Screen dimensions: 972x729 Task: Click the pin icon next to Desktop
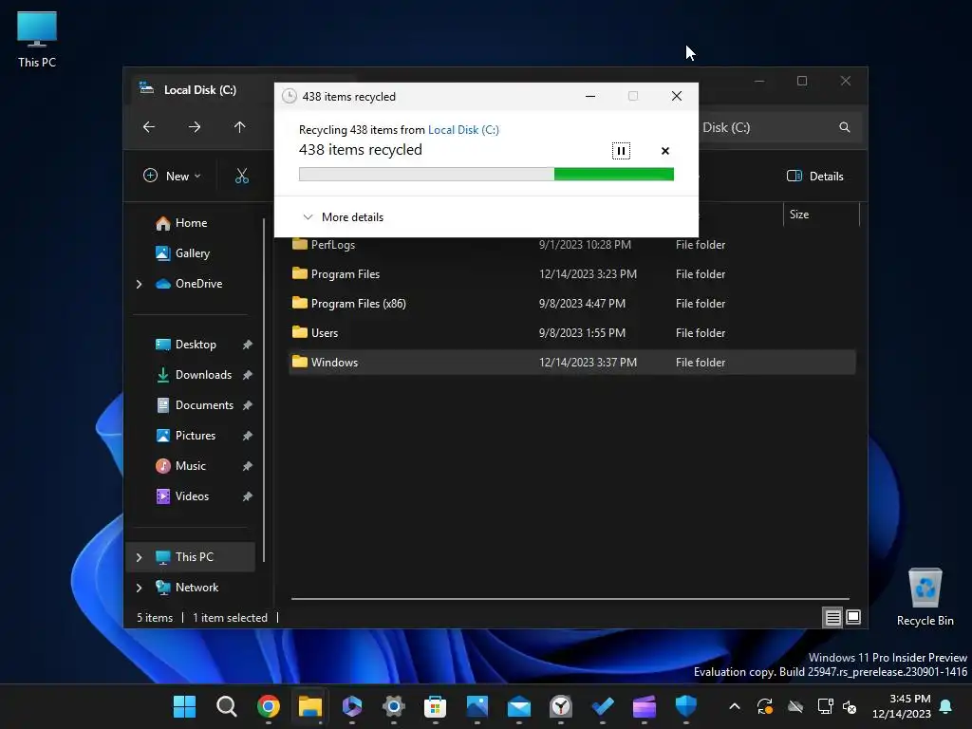248,345
